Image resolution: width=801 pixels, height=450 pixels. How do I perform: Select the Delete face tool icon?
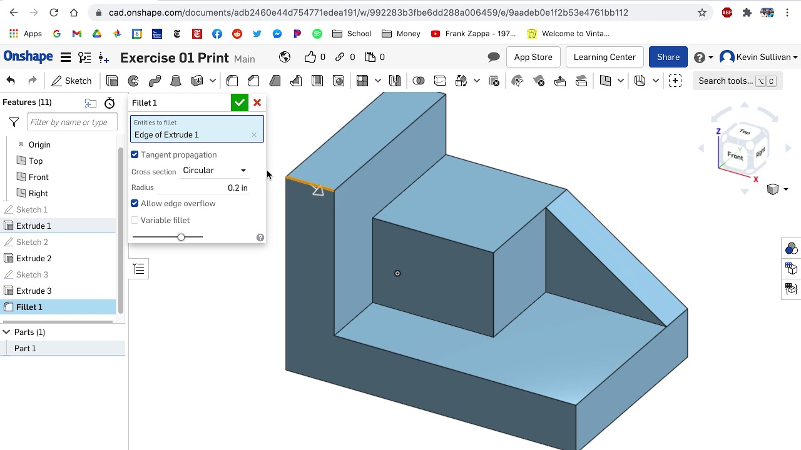point(539,81)
